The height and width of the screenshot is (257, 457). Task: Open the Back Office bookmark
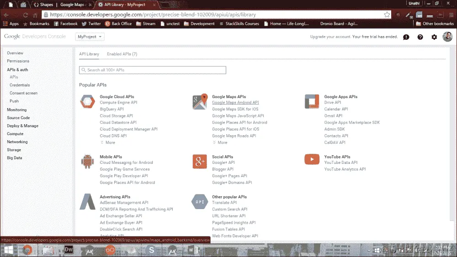coord(118,24)
